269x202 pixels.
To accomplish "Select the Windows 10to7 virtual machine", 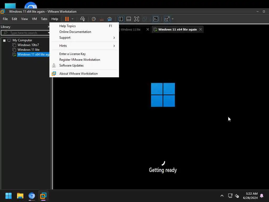I will click(x=28, y=45).
